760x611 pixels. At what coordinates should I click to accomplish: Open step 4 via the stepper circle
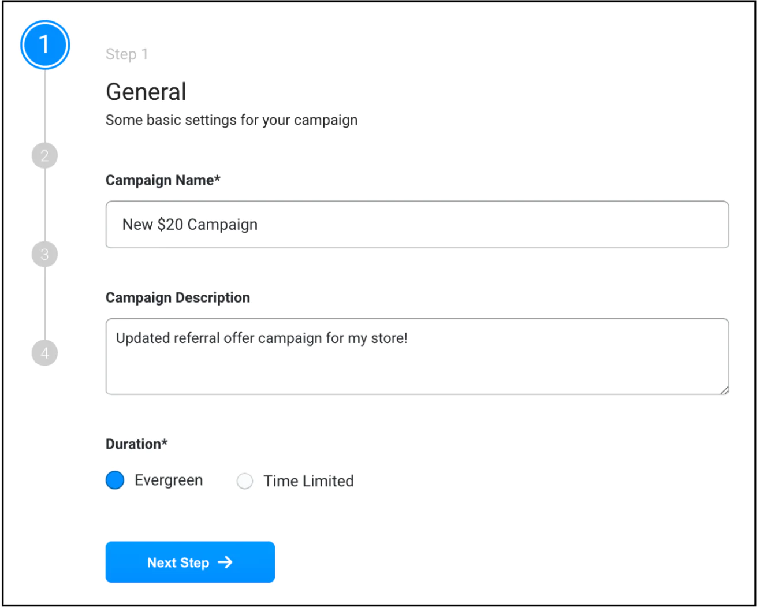pyautogui.click(x=45, y=353)
